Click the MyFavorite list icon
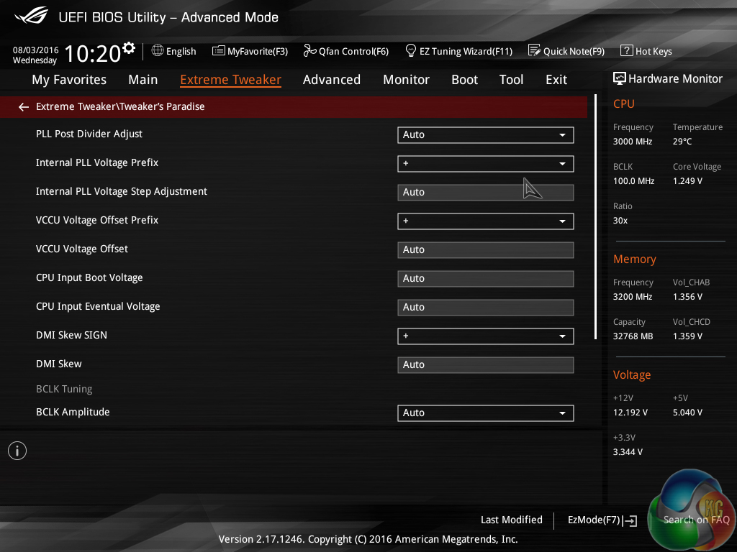737x552 pixels. coord(219,51)
